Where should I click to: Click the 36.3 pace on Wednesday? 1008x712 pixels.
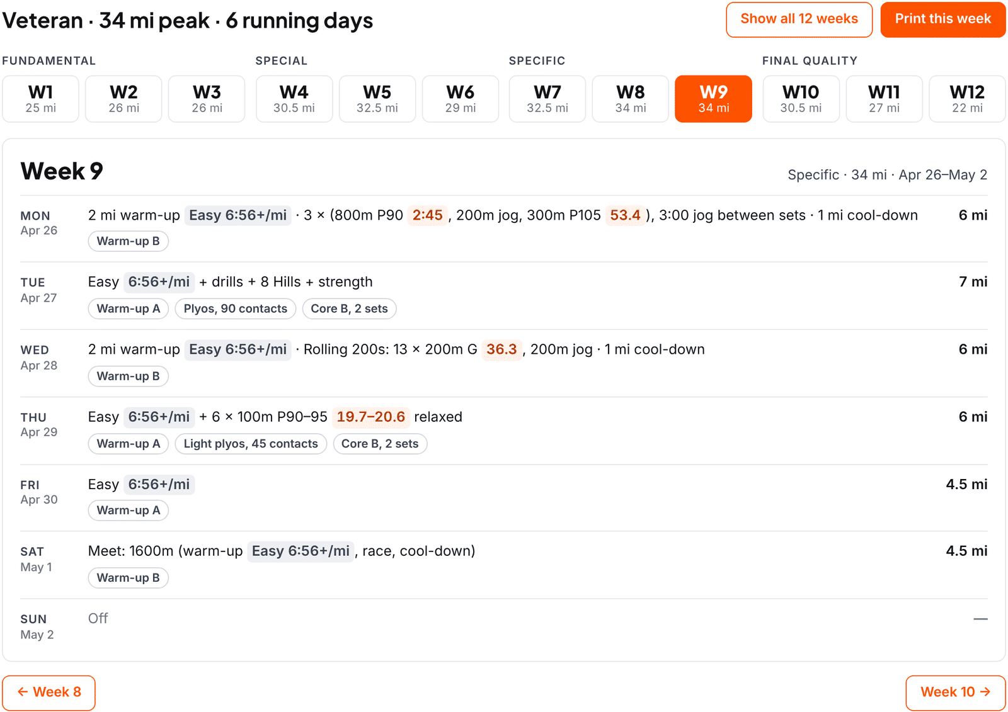501,349
